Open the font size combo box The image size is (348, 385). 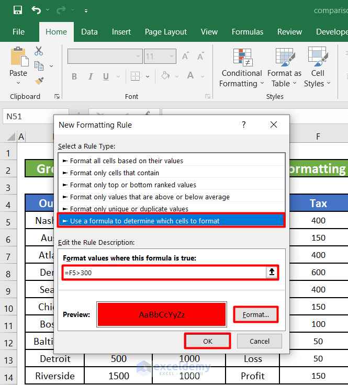pyautogui.click(x=160, y=56)
